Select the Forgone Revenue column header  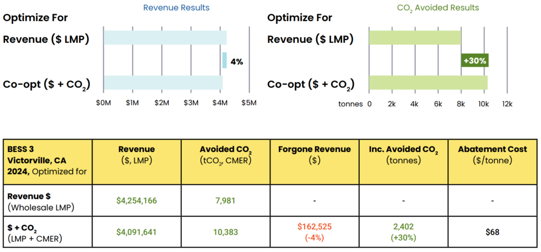[314, 154]
